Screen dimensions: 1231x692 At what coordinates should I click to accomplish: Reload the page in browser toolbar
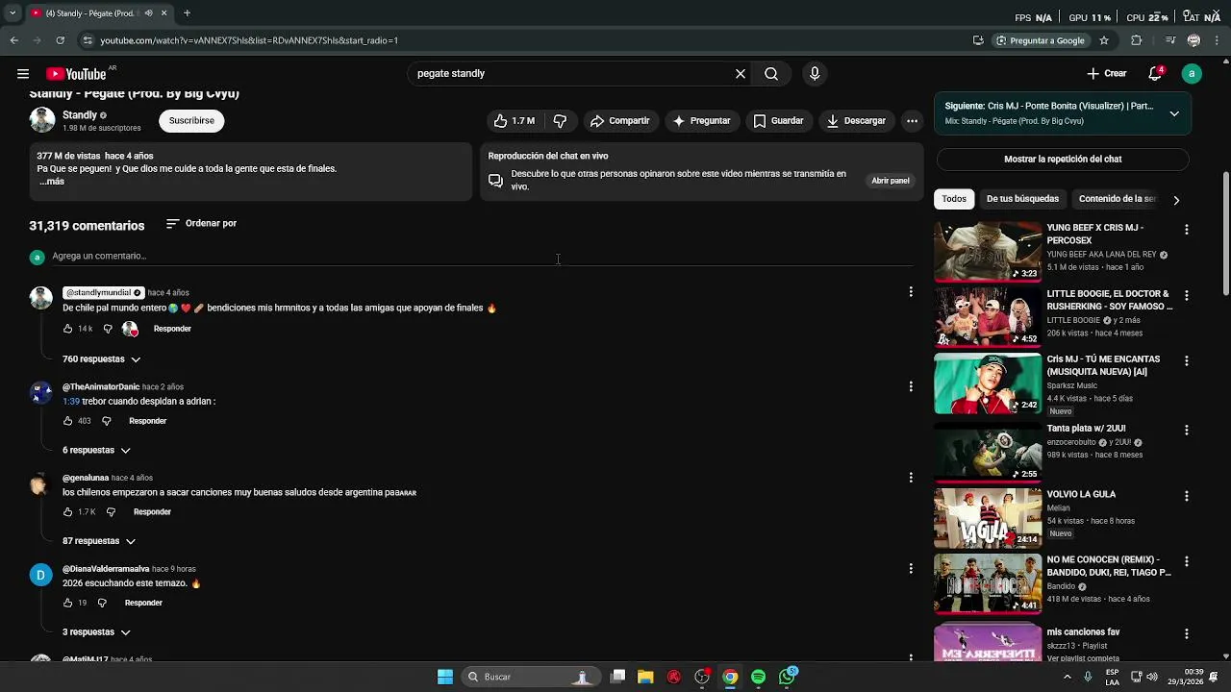[x=60, y=40]
